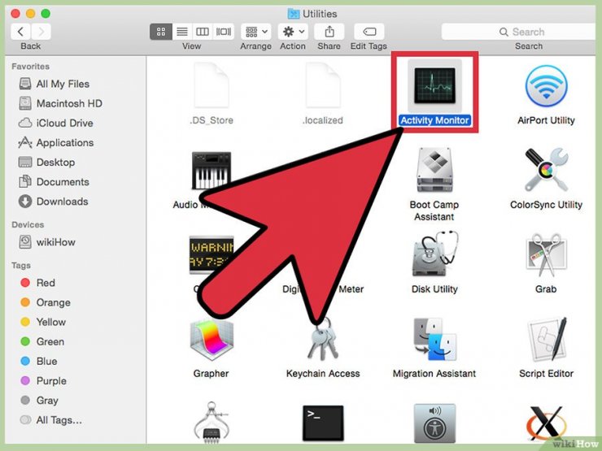Switch to column view mode

(203, 32)
